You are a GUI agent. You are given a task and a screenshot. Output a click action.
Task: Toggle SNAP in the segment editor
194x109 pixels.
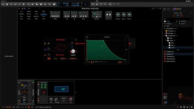tap(120, 62)
